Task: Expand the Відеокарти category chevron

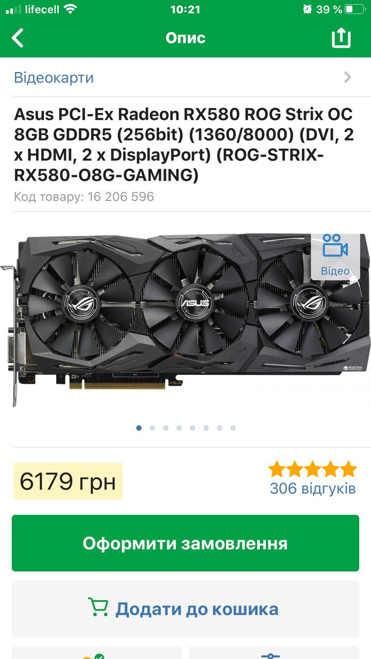Action: [348, 78]
